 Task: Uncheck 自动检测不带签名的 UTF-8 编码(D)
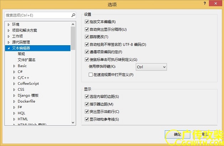[x=87, y=45]
